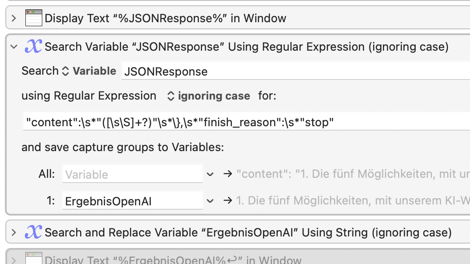This screenshot has width=470, height=264.
Task: Click the Display Text JSONResponse window icon
Action: coord(33,18)
